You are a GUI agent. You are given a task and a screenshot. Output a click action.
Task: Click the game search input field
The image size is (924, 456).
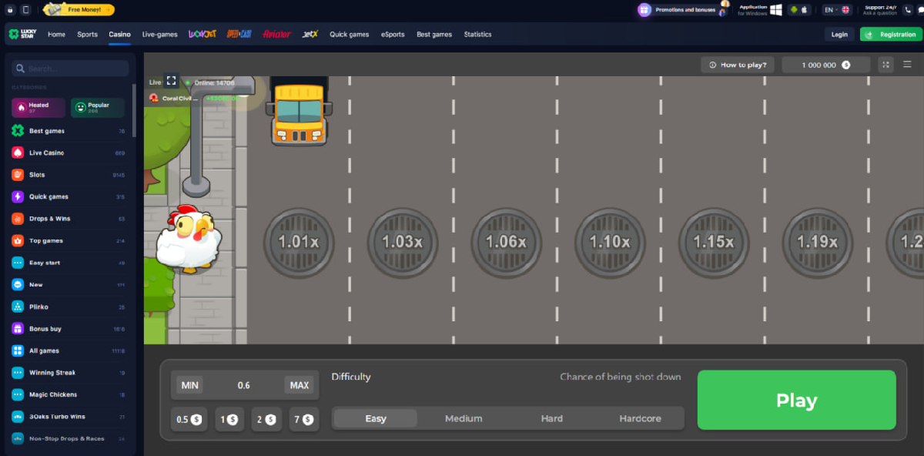pos(71,69)
